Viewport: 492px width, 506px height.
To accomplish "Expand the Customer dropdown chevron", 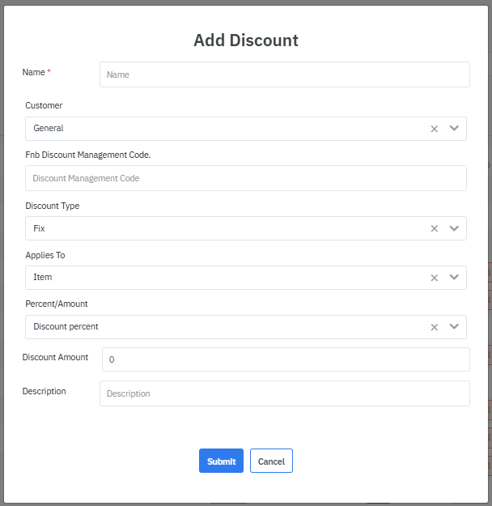I will (454, 129).
